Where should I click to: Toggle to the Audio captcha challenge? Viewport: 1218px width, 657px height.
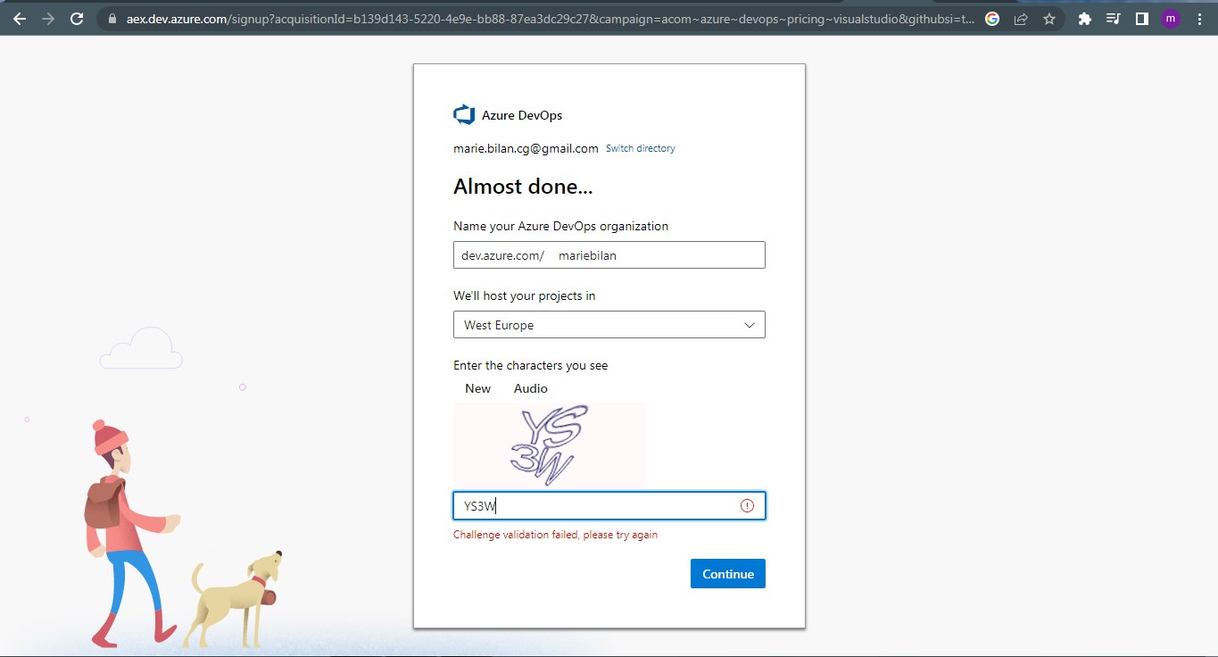[x=530, y=388]
